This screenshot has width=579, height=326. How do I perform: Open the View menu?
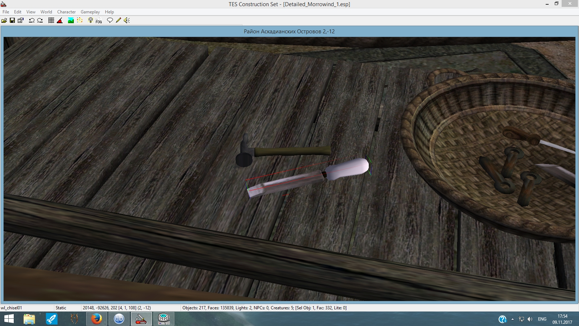click(x=31, y=12)
